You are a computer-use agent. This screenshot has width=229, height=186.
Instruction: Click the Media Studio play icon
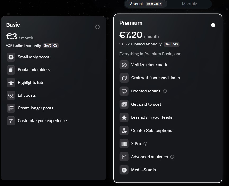click(x=124, y=170)
